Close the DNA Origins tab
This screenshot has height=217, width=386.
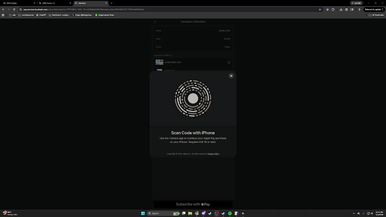coord(34,3)
